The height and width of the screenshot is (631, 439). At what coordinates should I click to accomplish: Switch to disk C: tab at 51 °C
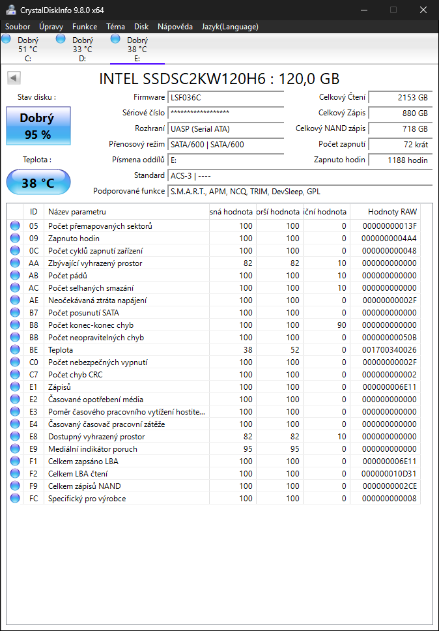pyautogui.click(x=28, y=49)
